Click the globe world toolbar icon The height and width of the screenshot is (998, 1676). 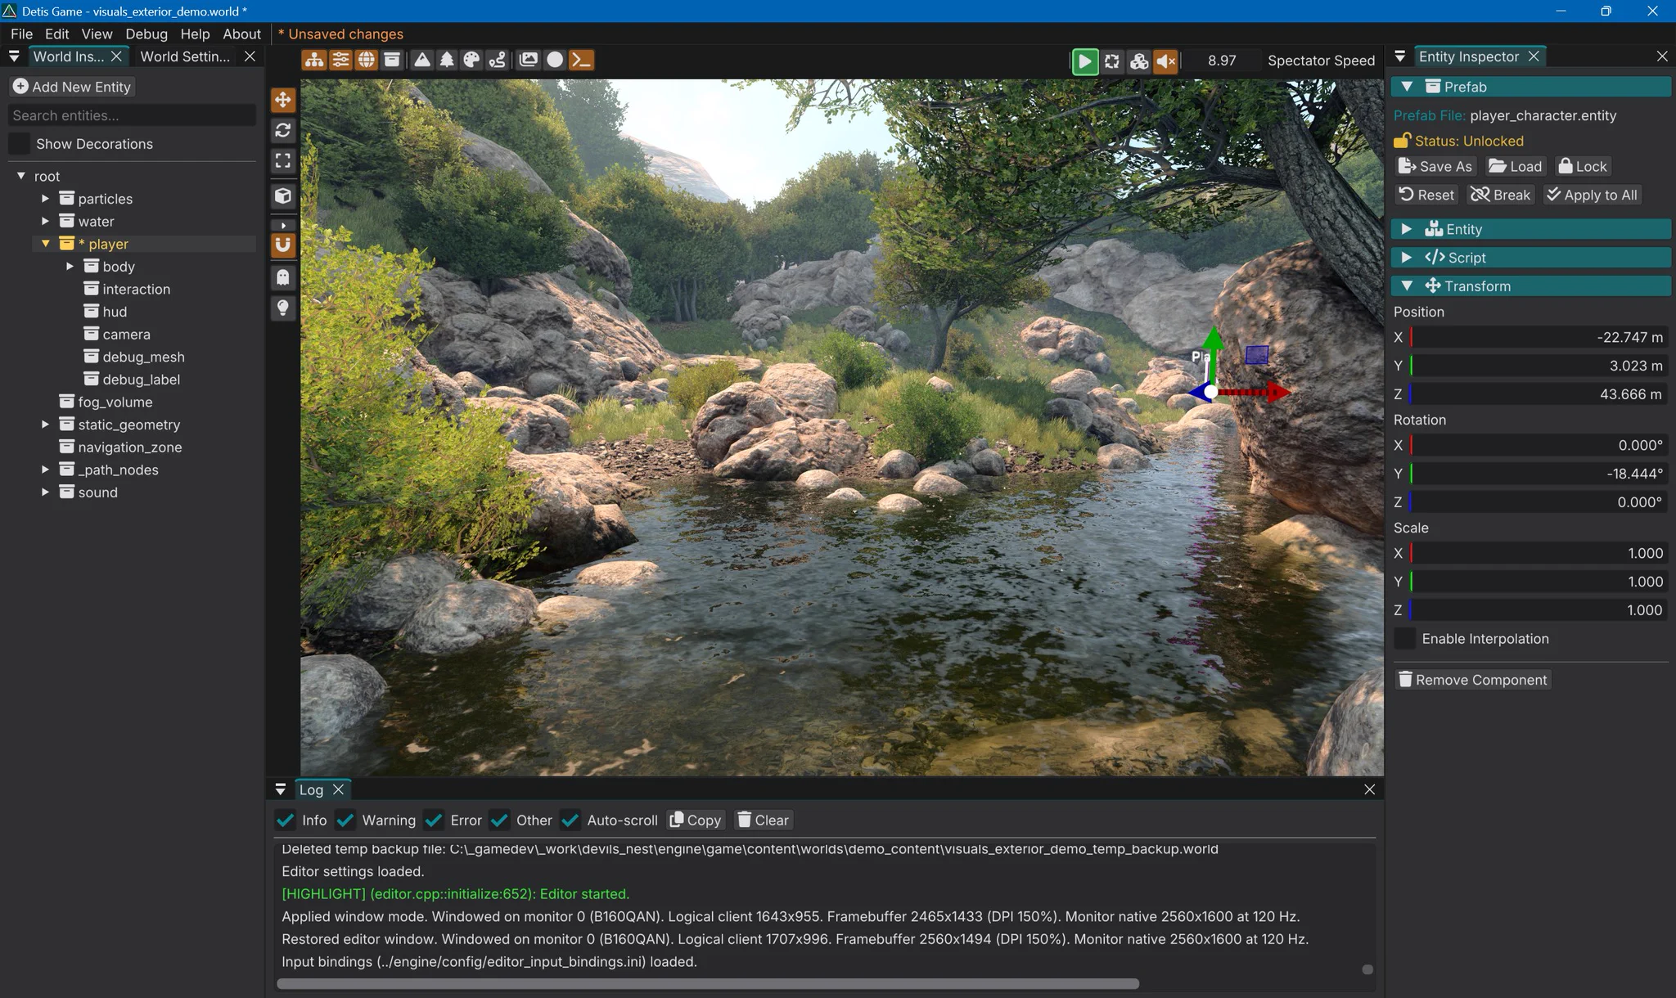pyautogui.click(x=367, y=60)
